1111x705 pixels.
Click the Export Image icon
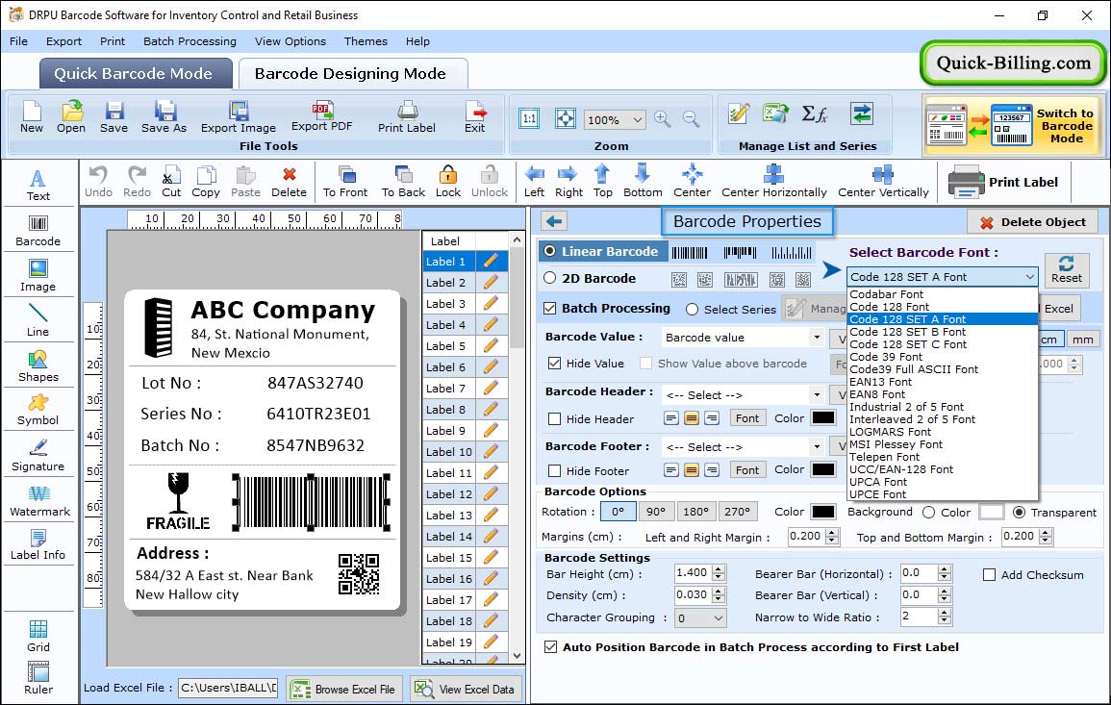point(239,117)
